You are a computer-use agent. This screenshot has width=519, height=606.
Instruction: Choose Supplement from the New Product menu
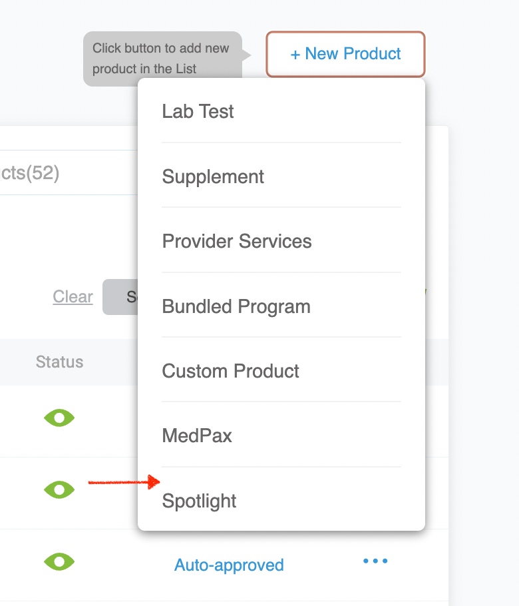click(213, 176)
